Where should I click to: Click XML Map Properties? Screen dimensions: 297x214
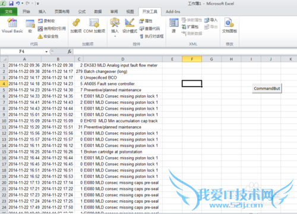coord(191,20)
